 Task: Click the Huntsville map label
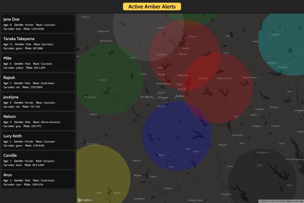pos(226,194)
